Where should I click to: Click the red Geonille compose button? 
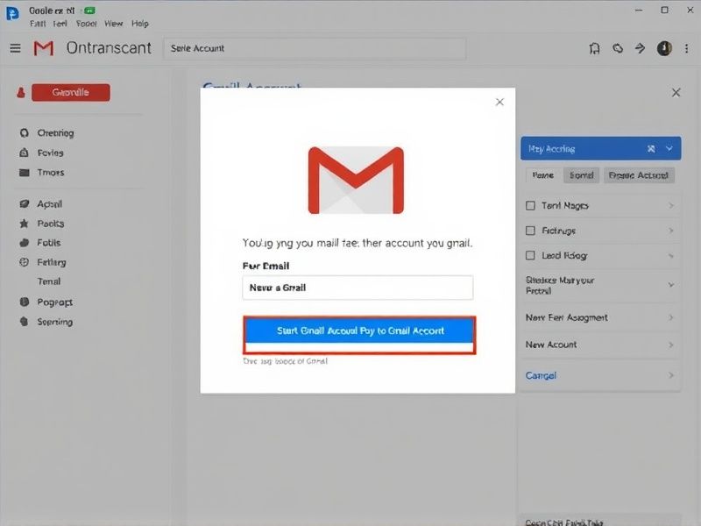pos(71,93)
